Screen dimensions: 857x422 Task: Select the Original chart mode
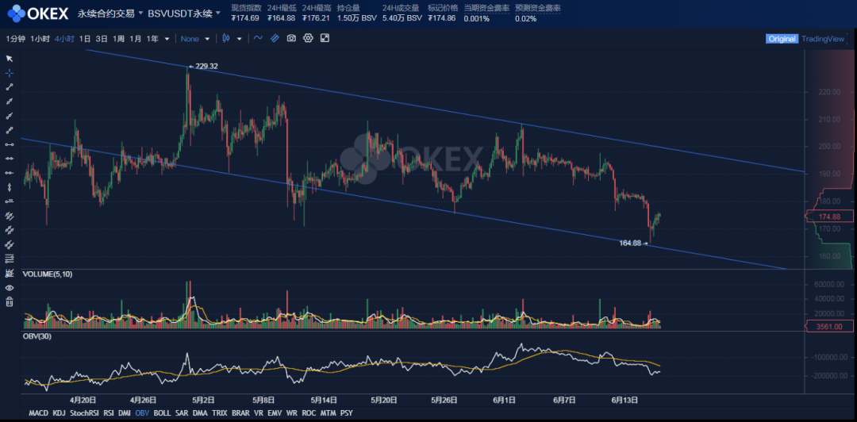[782, 39]
